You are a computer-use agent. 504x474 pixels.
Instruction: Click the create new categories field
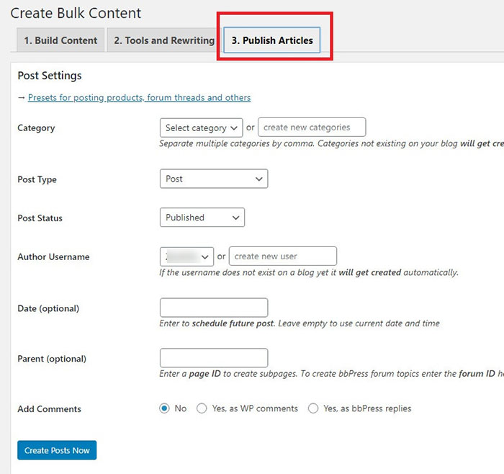point(312,128)
